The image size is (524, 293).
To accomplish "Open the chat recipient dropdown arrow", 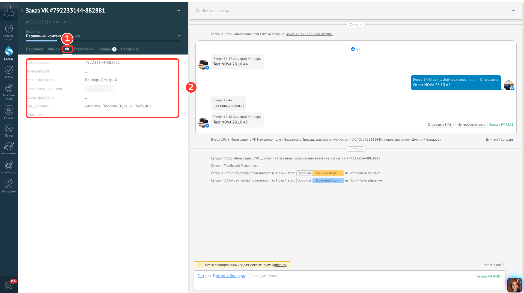I will pyautogui.click(x=250, y=276).
